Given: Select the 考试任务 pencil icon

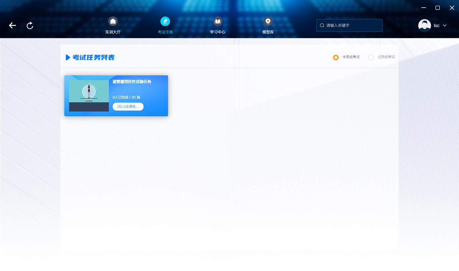Looking at the screenshot, I should tap(165, 21).
